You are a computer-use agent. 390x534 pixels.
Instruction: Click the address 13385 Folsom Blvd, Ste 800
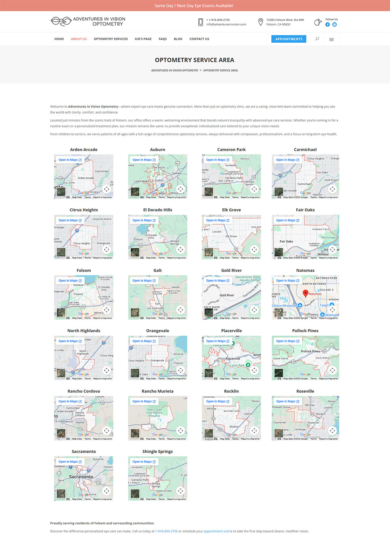pos(285,20)
